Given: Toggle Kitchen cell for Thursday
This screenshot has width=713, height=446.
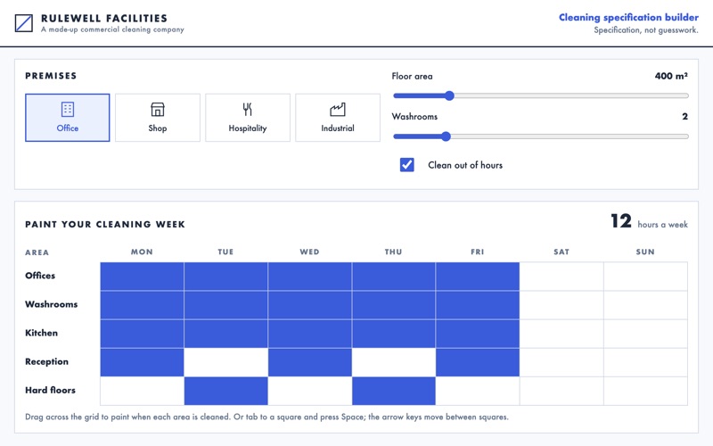Looking at the screenshot, I should click(x=394, y=334).
